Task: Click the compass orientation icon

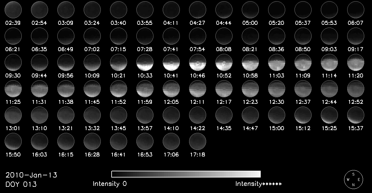Action: point(353,179)
